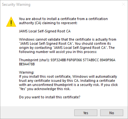The image size is (128, 119).
Task: Click the thumbprint segment BE9A478B
Action: click(27, 64)
